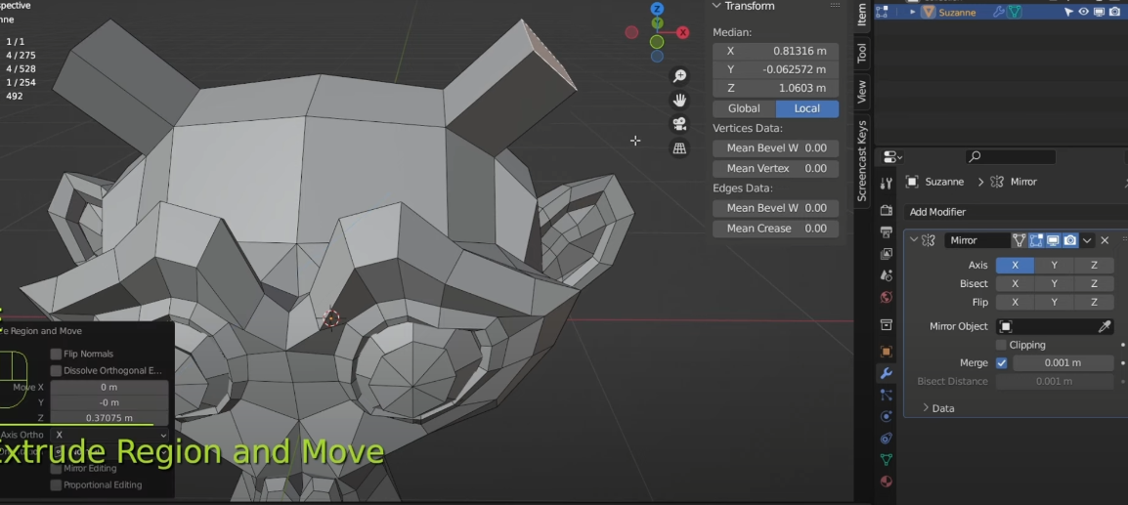Switch perspective/orthographic with the grid gizmo
Viewport: 1128px width, 505px height.
point(679,148)
